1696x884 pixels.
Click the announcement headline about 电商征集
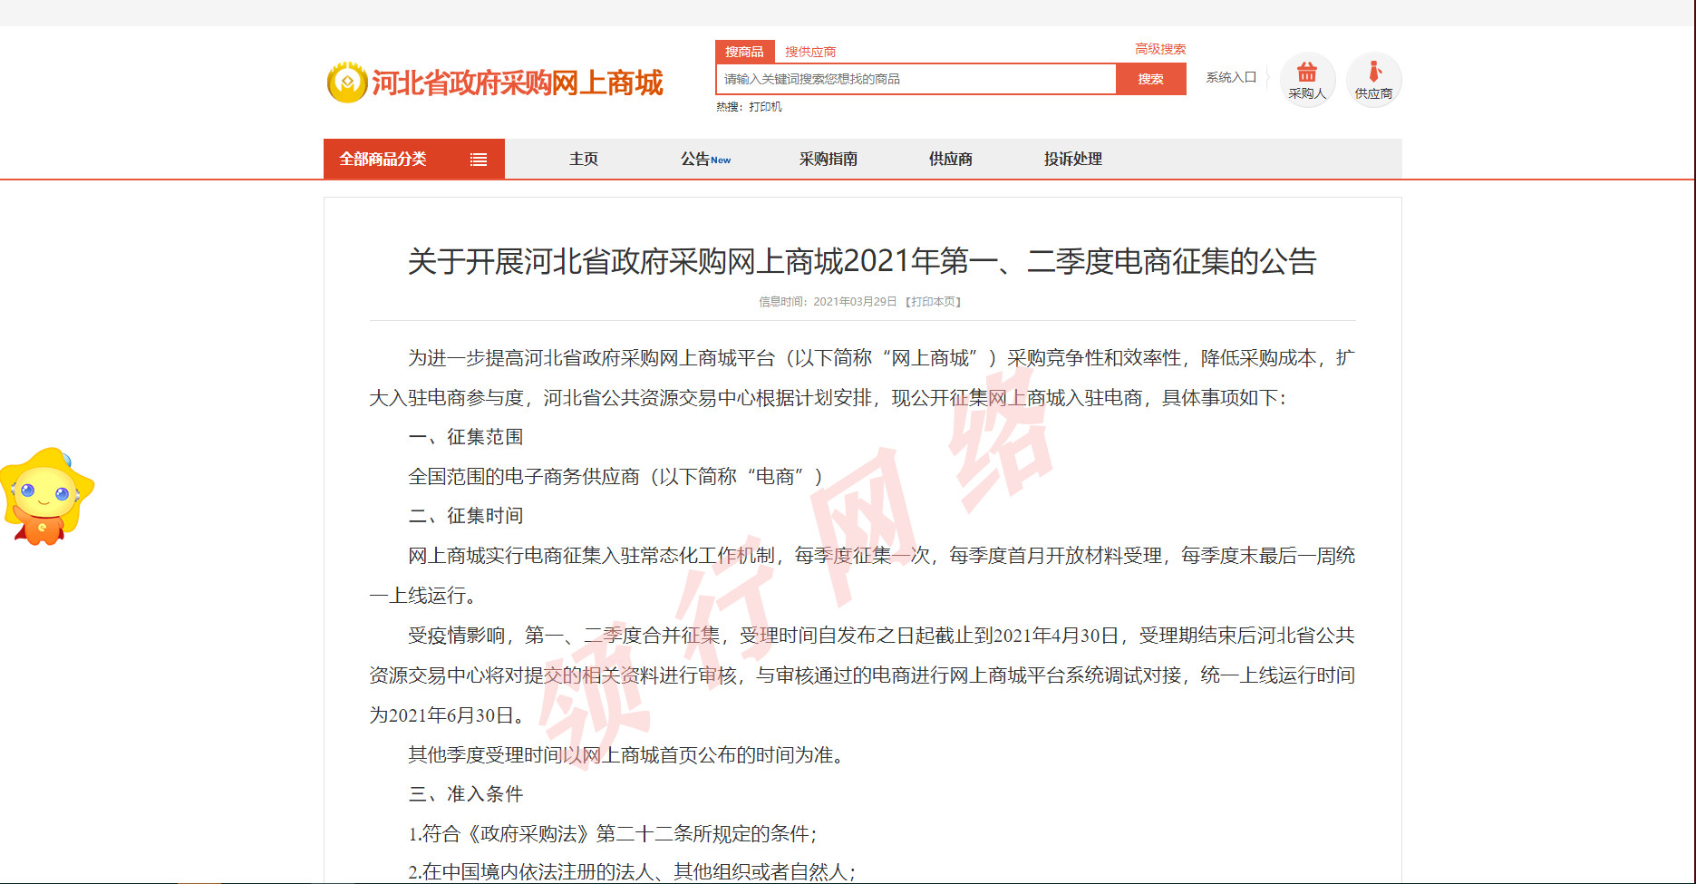click(x=862, y=261)
